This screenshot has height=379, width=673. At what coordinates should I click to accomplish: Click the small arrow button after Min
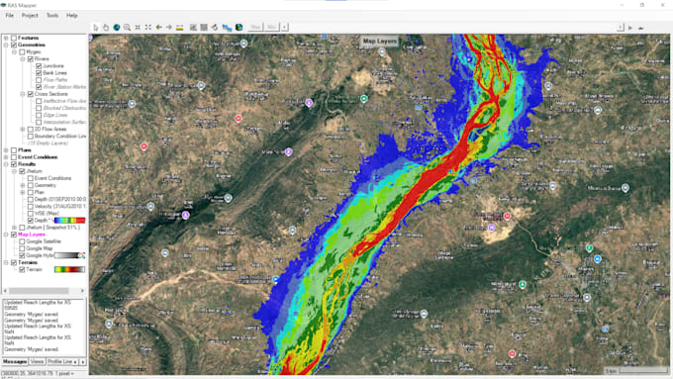pyautogui.click(x=285, y=28)
